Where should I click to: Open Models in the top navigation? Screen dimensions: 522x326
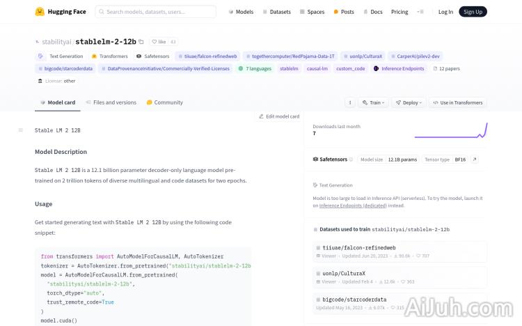241,12
